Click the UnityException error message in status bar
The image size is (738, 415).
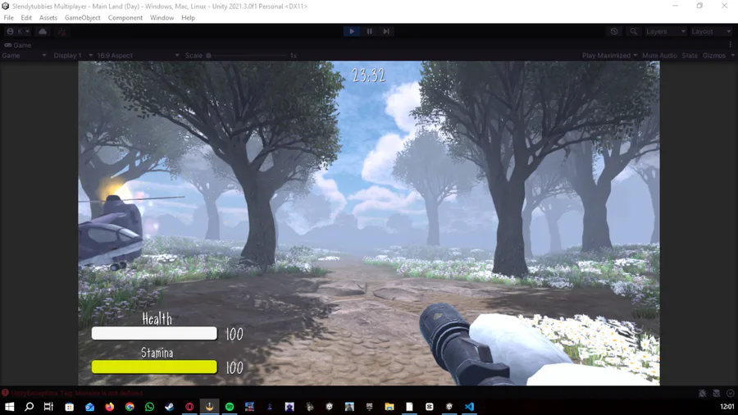(x=77, y=393)
